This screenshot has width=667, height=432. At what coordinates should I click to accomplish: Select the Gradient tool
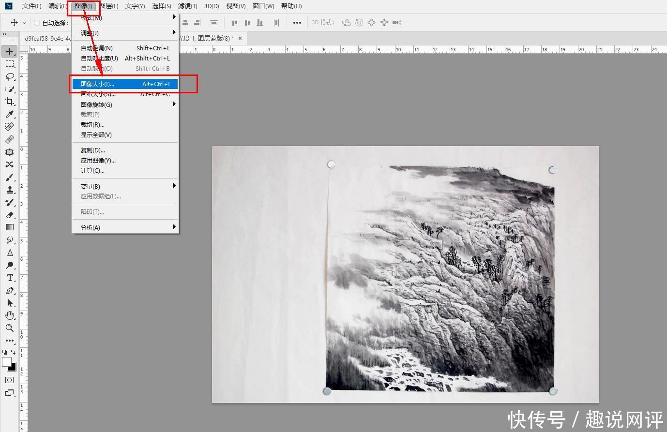pos(9,227)
